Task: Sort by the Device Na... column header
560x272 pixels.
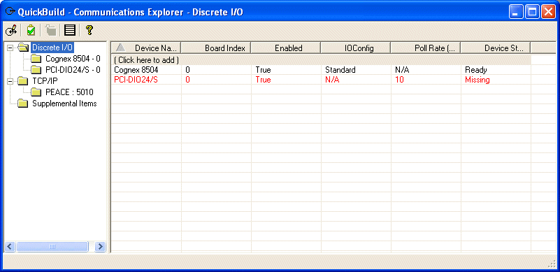Action: (x=146, y=48)
